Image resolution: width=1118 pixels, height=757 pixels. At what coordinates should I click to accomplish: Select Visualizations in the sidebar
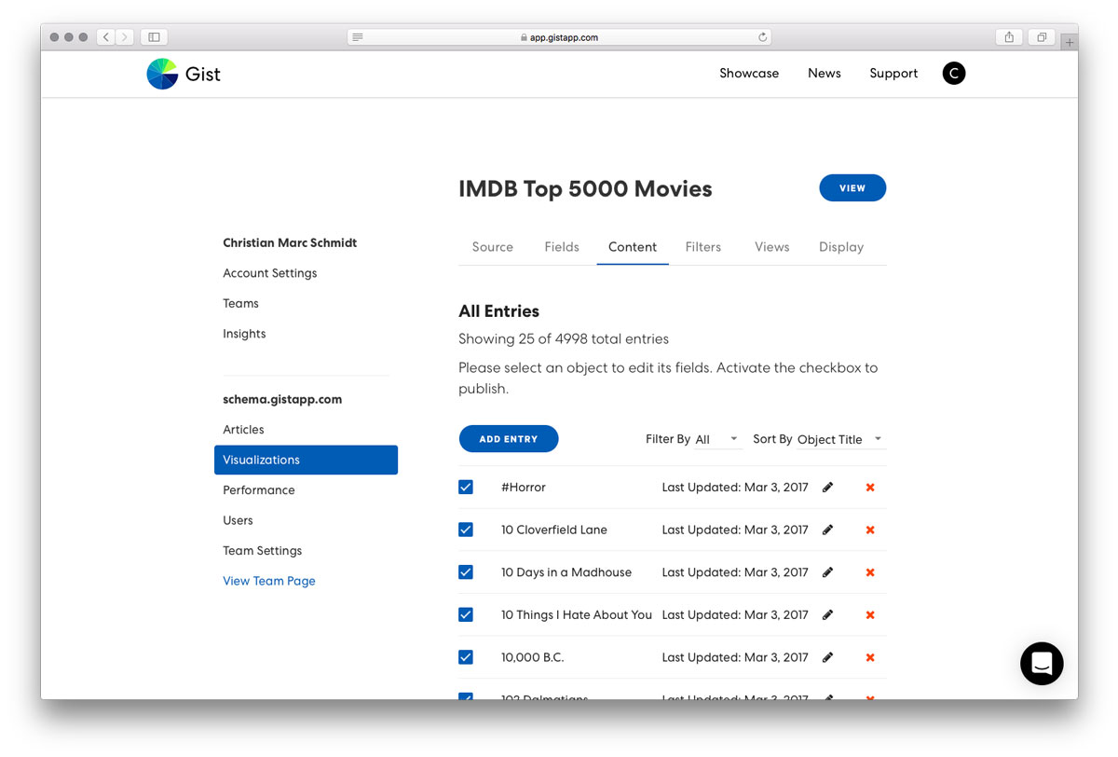[306, 460]
